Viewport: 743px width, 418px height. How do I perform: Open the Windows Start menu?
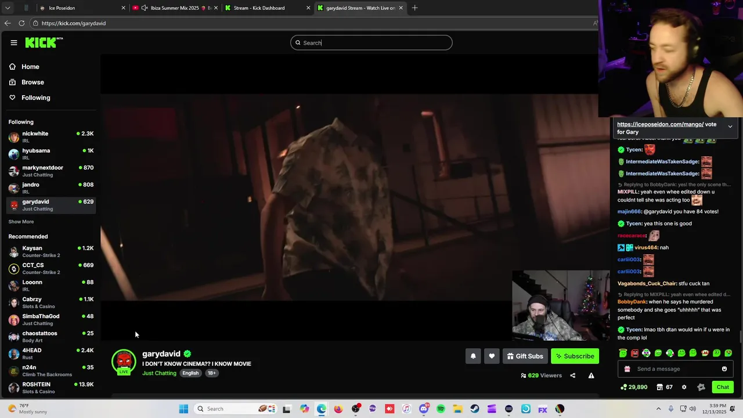click(x=183, y=409)
